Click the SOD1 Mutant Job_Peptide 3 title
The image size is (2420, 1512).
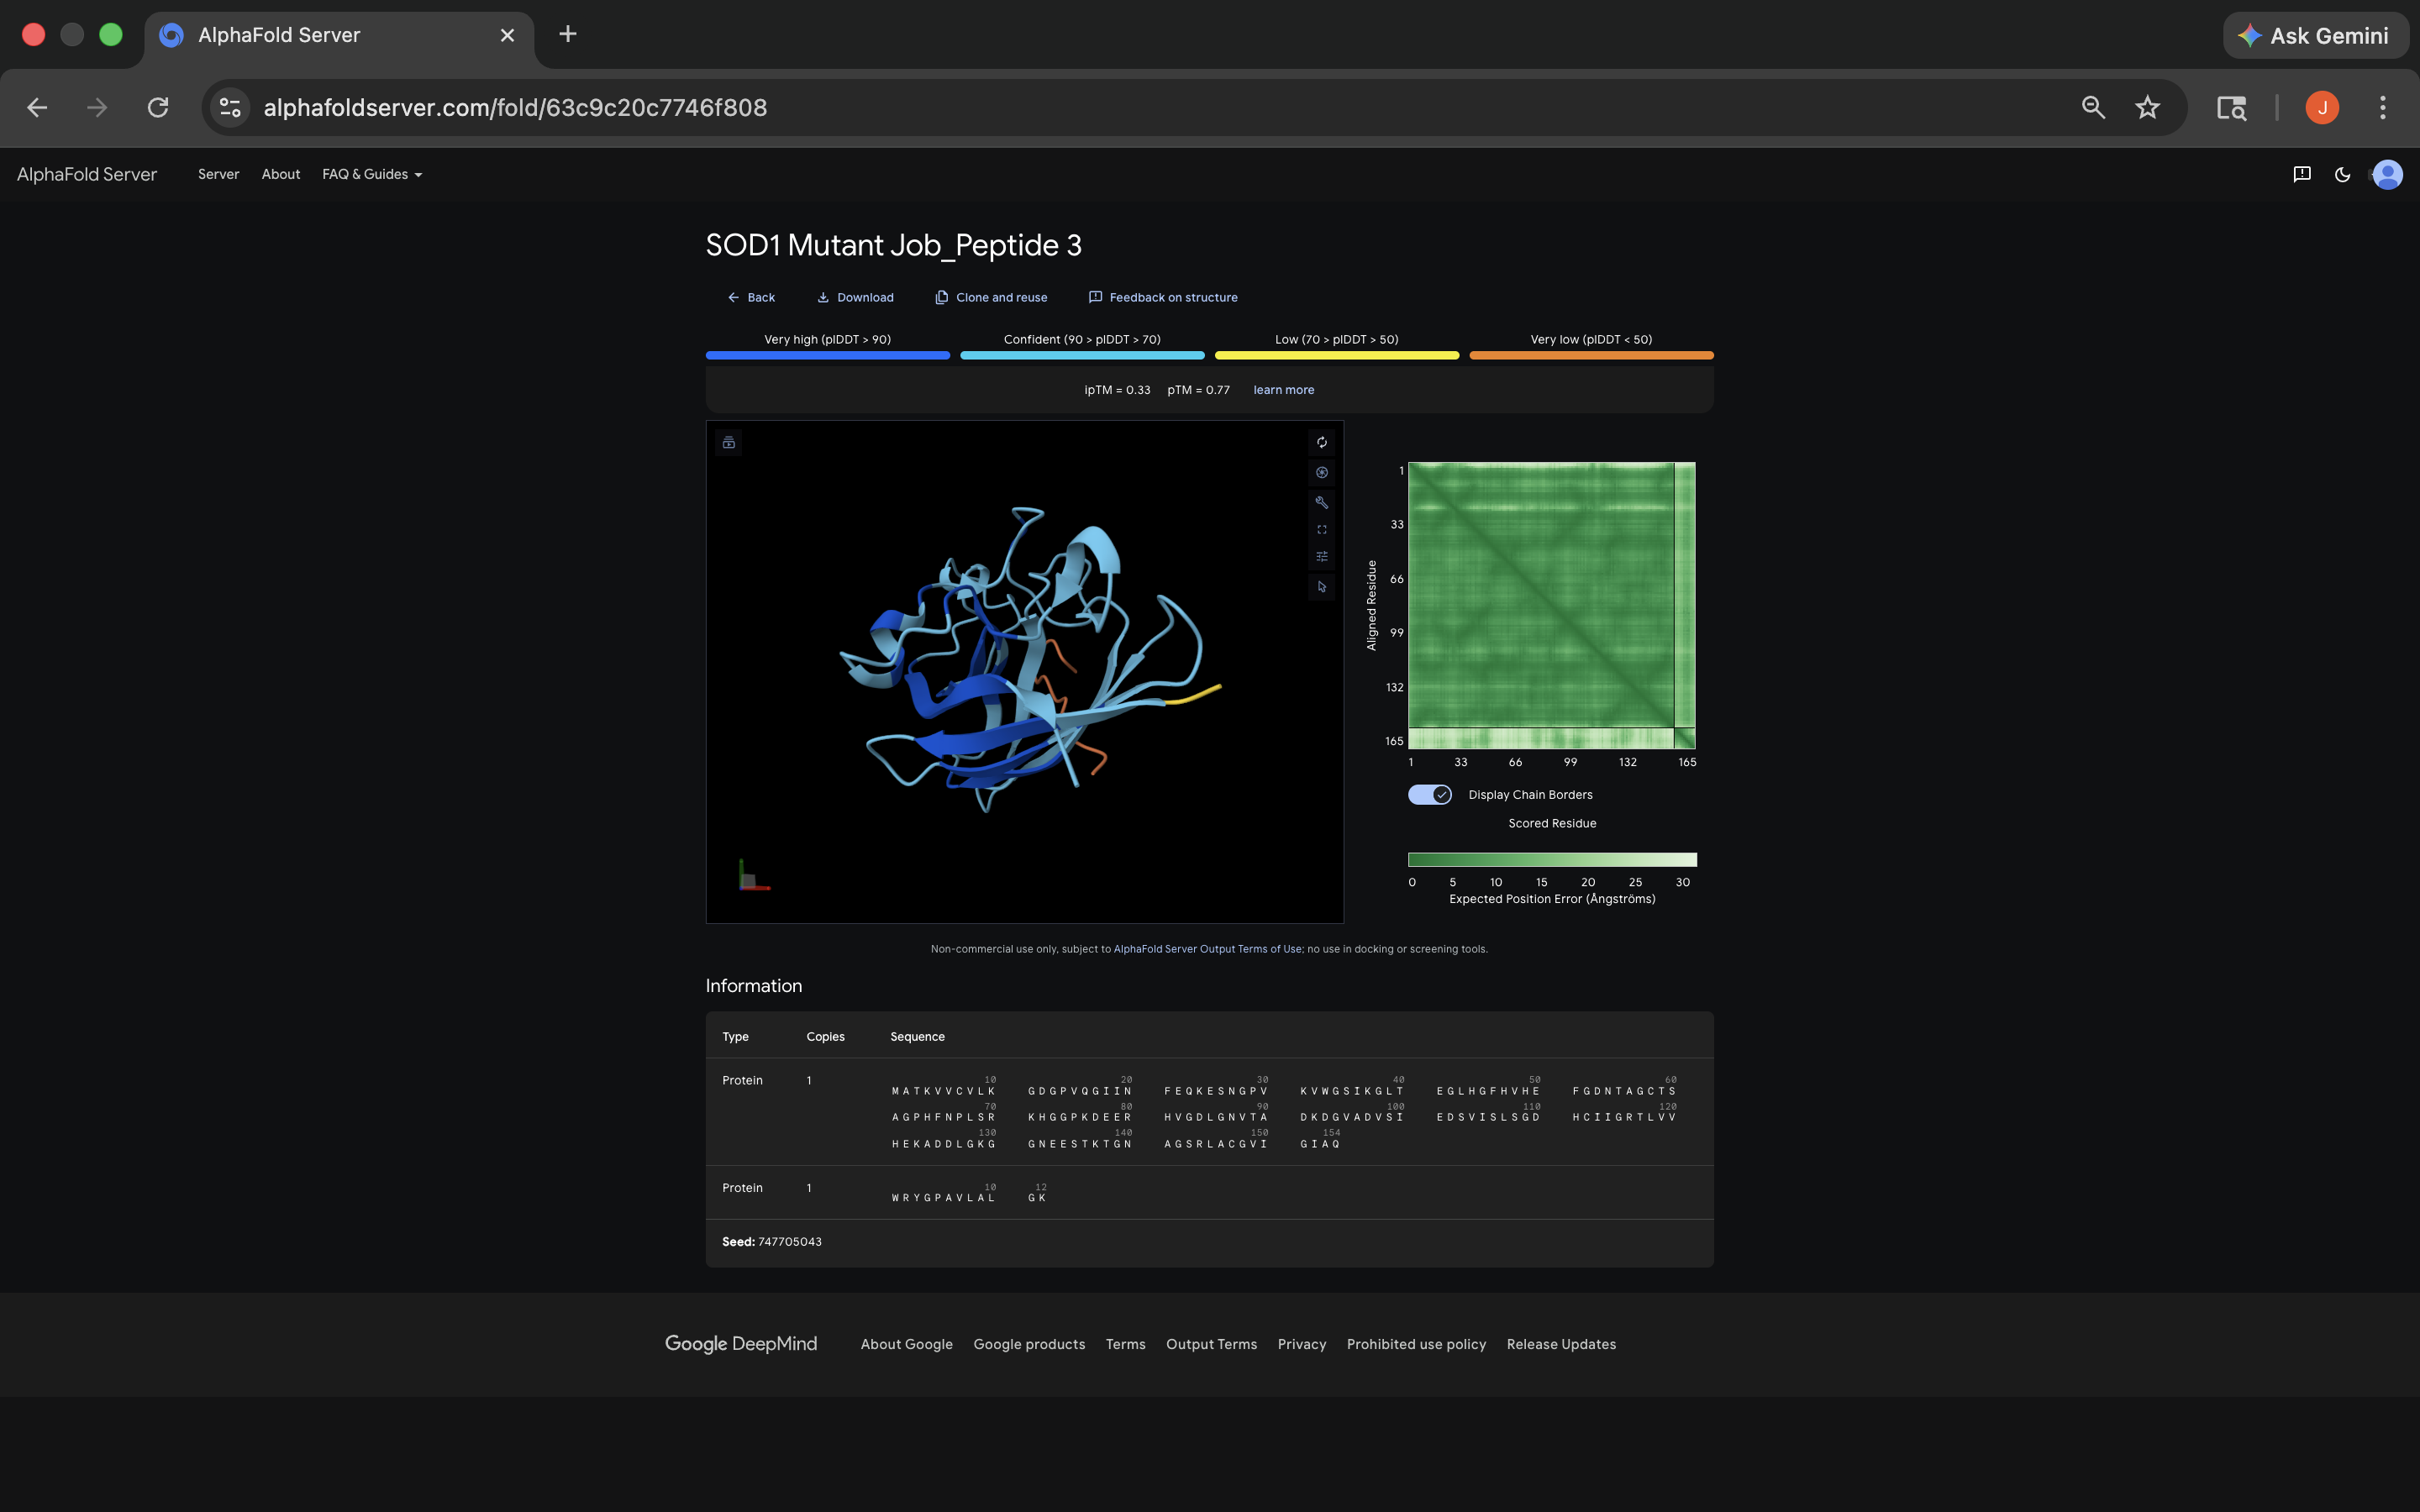(x=893, y=245)
